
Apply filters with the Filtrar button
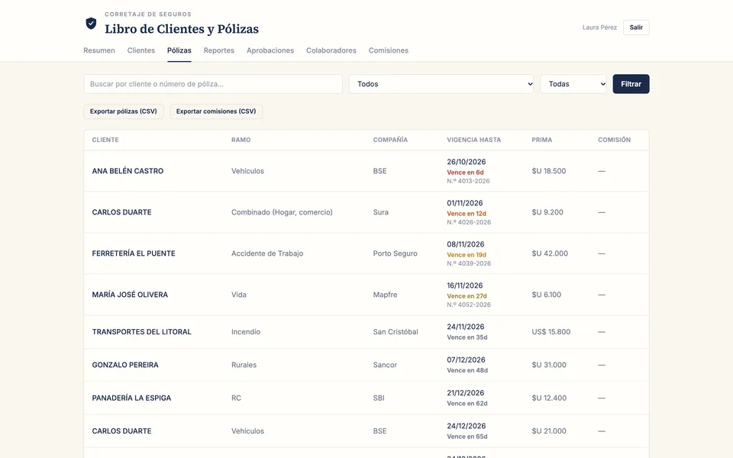[x=631, y=84]
